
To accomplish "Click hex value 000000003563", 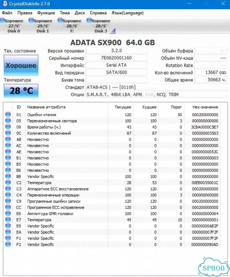I will (x=205, y=133).
